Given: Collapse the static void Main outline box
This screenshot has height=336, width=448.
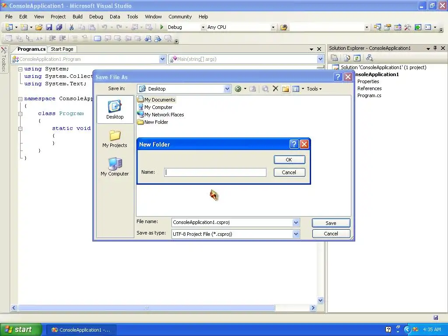Looking at the screenshot, I should pyautogui.click(x=20, y=129).
